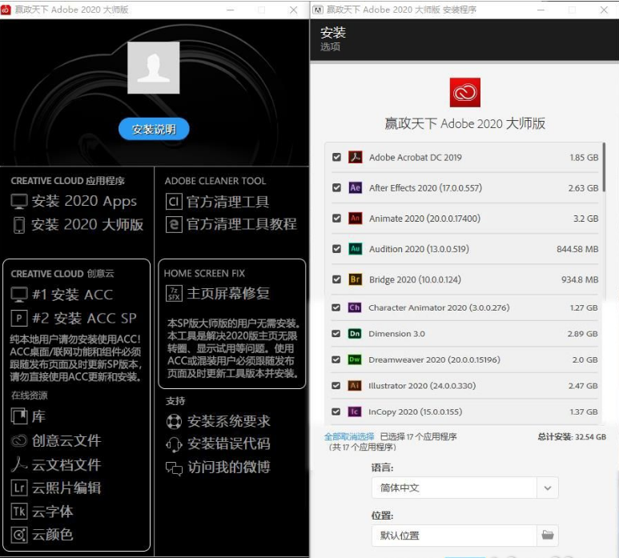The height and width of the screenshot is (558, 619).
Task: Click the Adobe Acrobat DC app icon
Action: 356,157
